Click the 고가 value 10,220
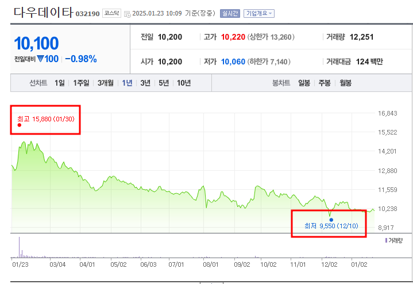The width and height of the screenshot is (413, 284). click(x=233, y=37)
